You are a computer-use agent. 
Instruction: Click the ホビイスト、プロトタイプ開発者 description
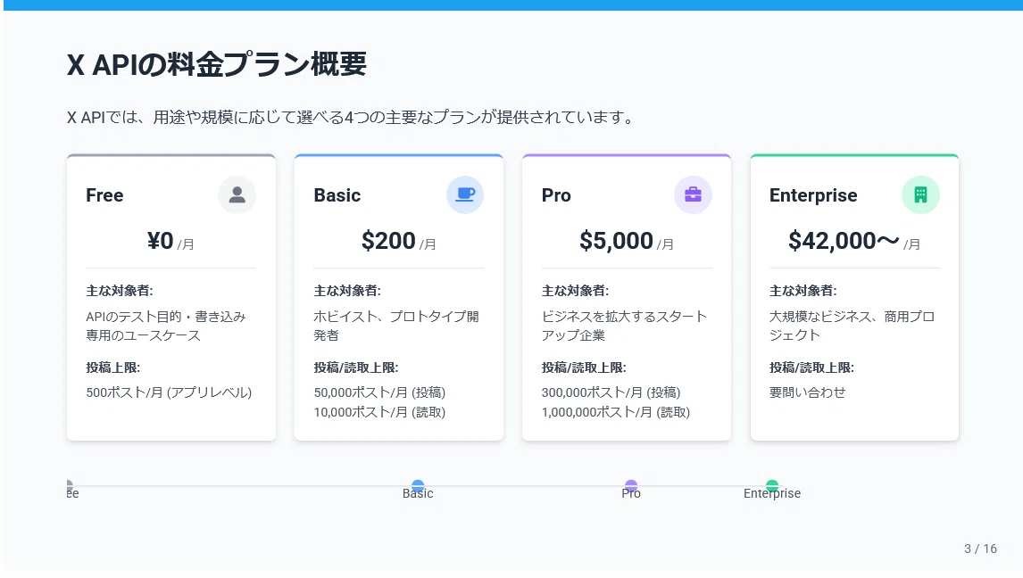(x=396, y=326)
